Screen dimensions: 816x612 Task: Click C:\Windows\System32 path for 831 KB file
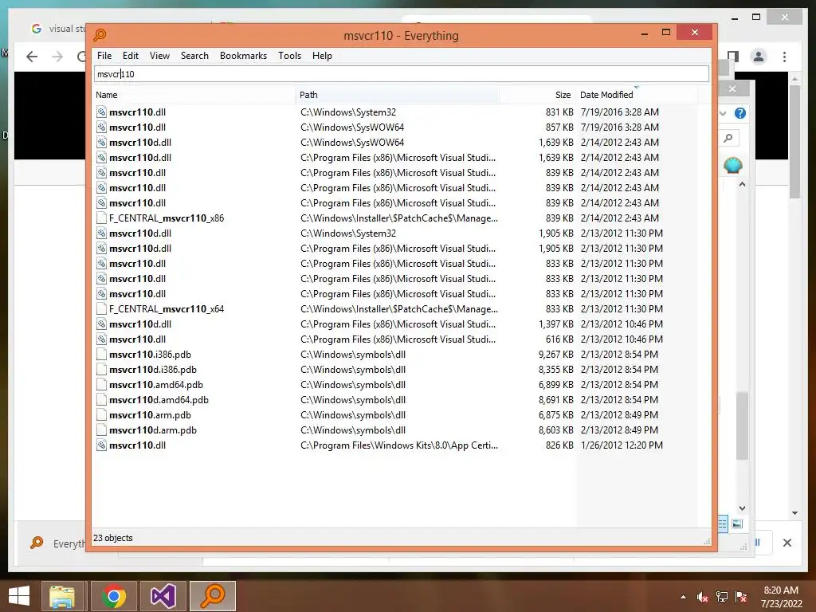click(x=348, y=112)
